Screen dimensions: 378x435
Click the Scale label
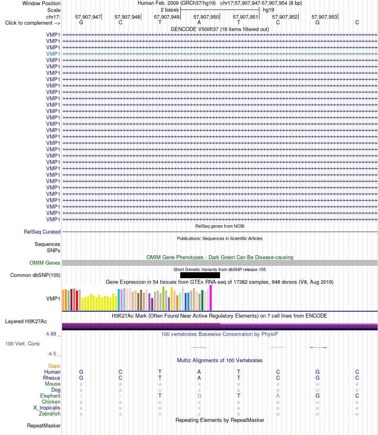coord(54,10)
